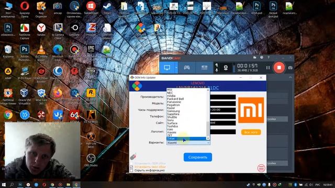Open the Windows Start button
335x188 pixels.
[x=4, y=184]
